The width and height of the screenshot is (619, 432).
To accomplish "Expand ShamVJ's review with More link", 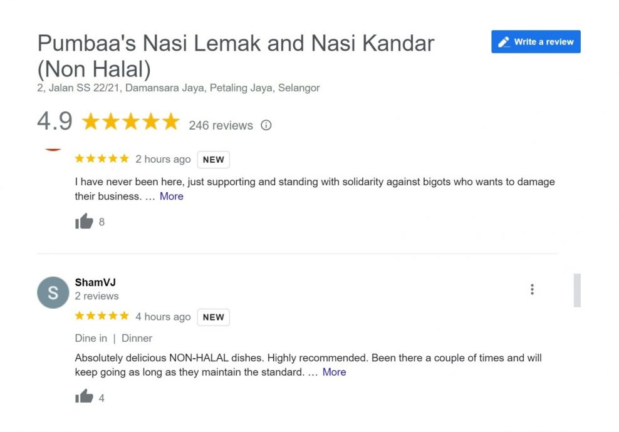I will [334, 372].
